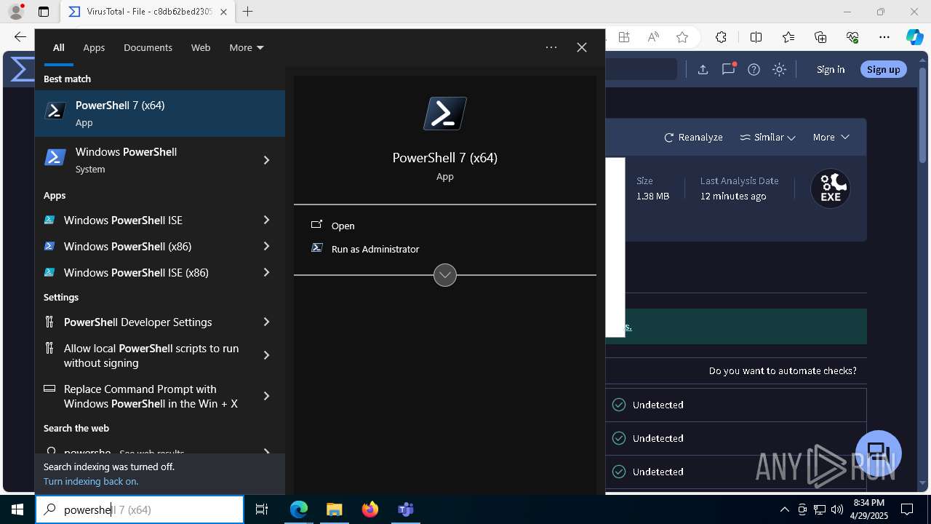Open VirusTotal More dropdown
931x524 pixels.
(x=831, y=137)
